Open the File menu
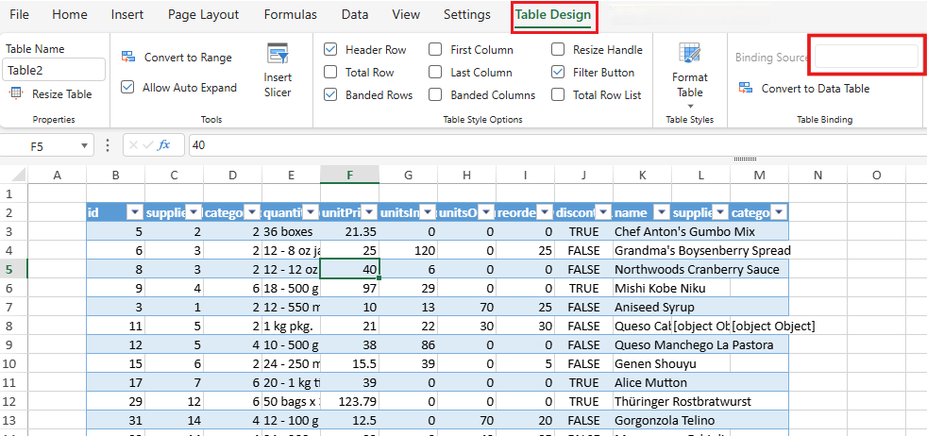The height and width of the screenshot is (436, 927). coord(20,15)
